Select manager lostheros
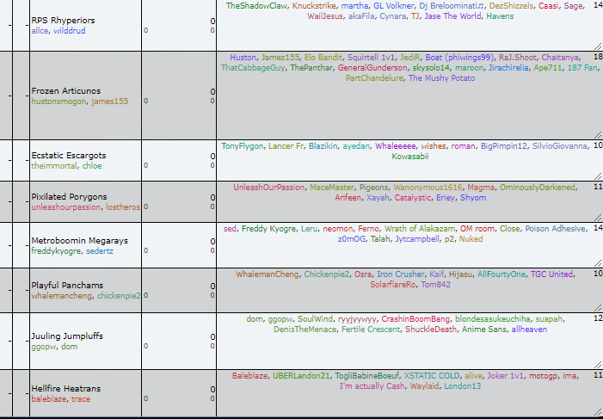 123,207
